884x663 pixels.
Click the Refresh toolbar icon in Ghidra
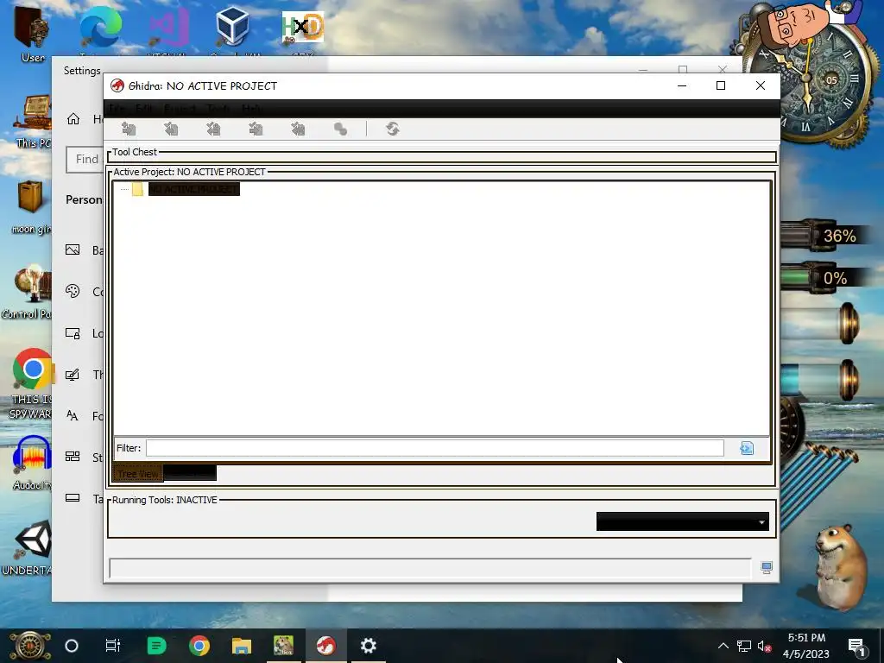[393, 129]
